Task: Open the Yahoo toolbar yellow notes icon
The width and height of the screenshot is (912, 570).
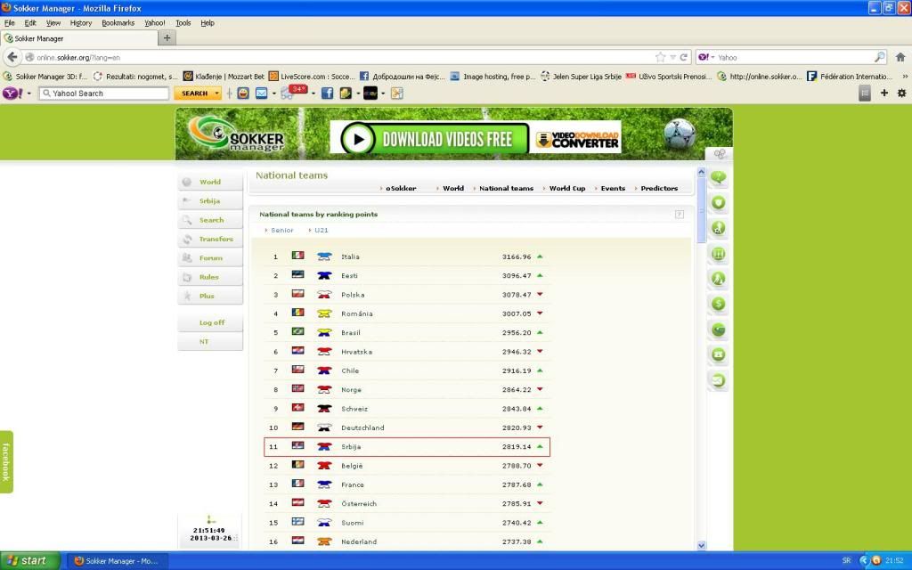Action: 346,93
